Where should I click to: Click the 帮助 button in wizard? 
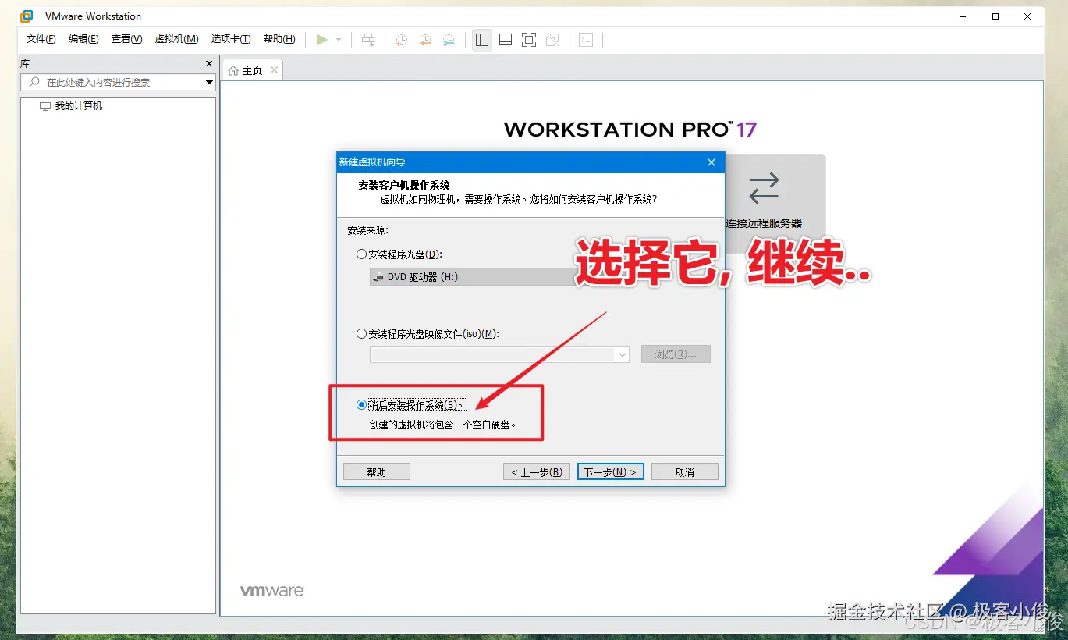click(377, 472)
